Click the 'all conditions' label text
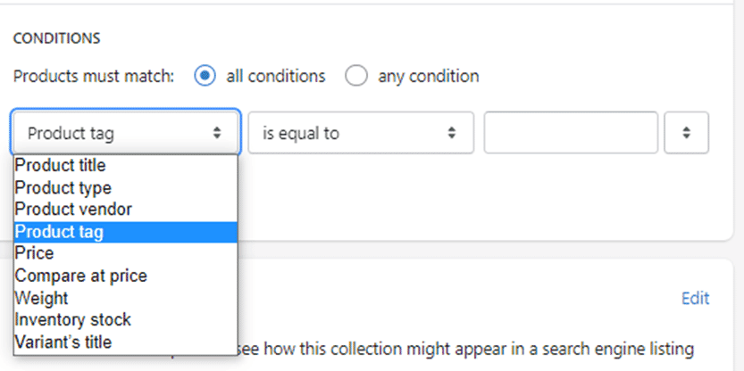Viewport: 744px width, 371px height. pos(276,77)
